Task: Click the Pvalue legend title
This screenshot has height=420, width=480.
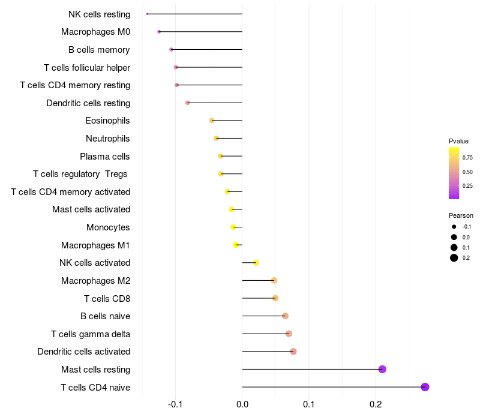Action: tap(458, 141)
